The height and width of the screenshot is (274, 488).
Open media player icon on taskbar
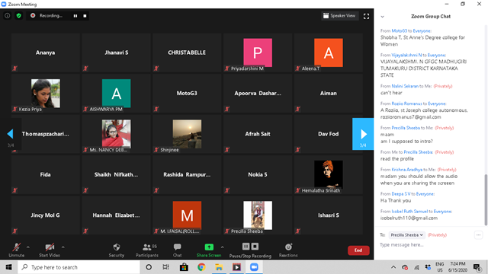point(236,267)
